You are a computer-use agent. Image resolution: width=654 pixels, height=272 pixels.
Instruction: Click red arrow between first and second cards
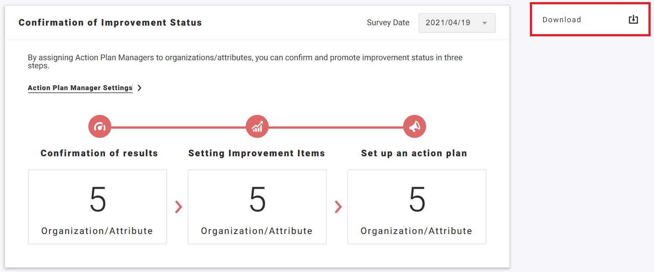[x=179, y=207]
